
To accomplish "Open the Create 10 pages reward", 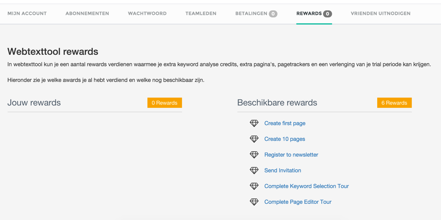I will pos(285,139).
